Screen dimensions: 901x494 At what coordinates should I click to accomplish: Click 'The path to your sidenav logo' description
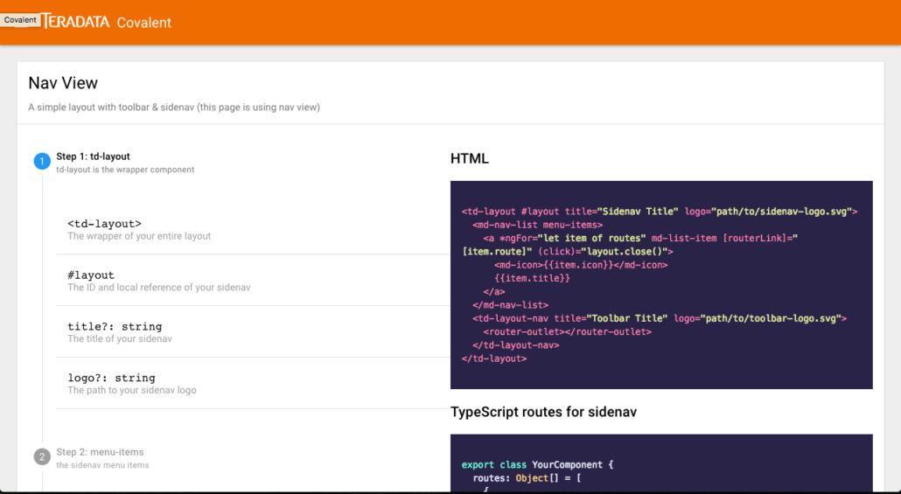click(132, 390)
